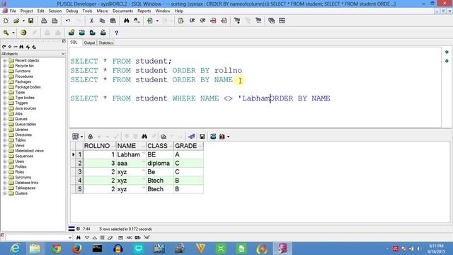The image size is (453, 255).
Task: Click the Tile windows icon
Action: click(282, 21)
